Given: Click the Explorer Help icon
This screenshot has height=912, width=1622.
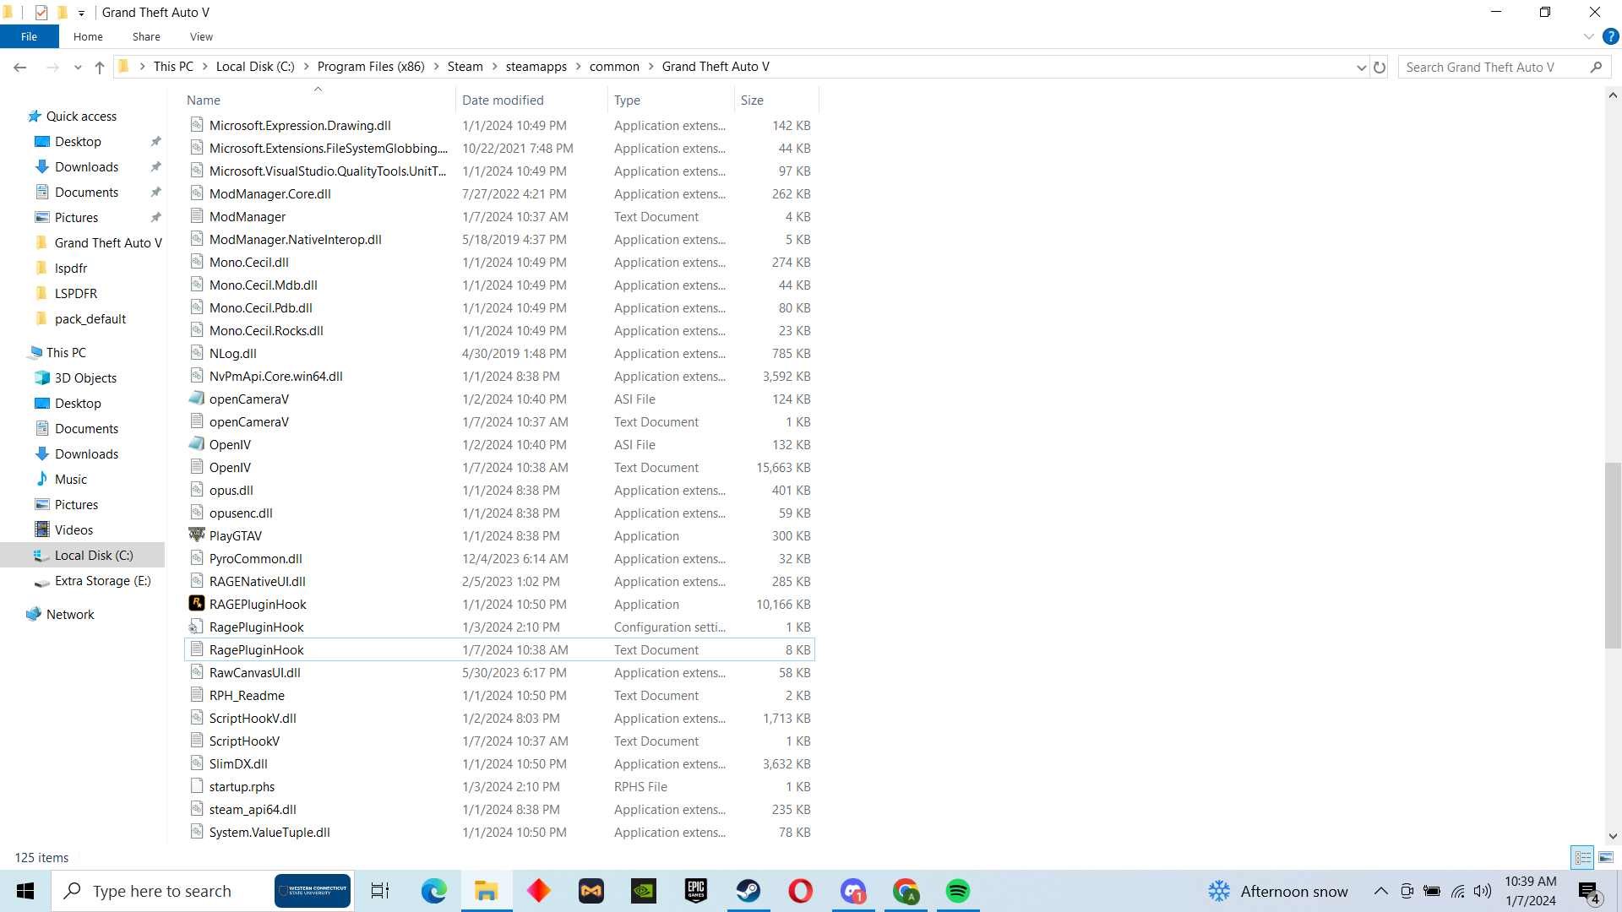Looking at the screenshot, I should pos(1611,36).
